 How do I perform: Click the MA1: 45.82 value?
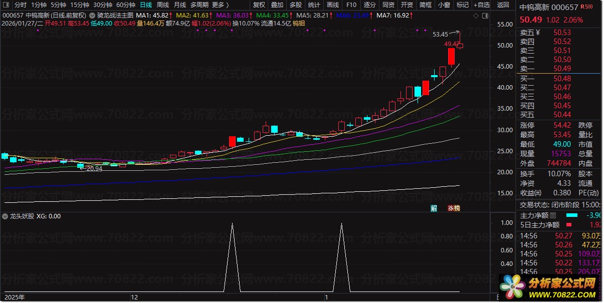[152, 16]
